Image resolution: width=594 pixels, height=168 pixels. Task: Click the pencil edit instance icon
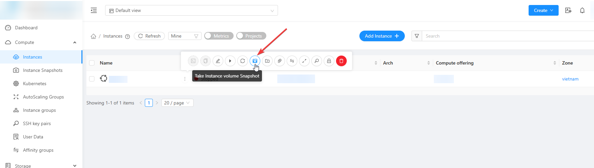pos(218,61)
